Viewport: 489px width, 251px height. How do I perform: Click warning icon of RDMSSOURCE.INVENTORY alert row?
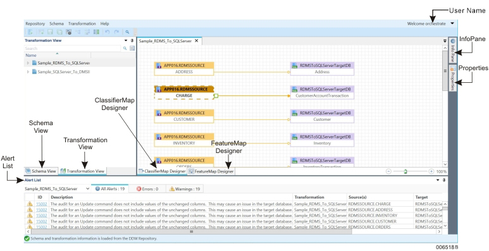coord(30,216)
